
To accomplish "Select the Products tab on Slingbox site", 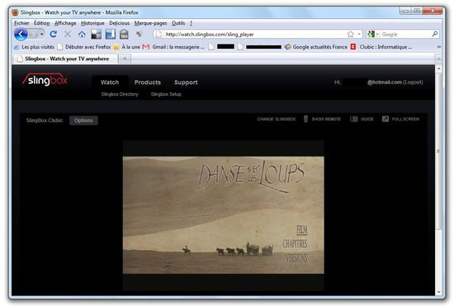I will (x=148, y=83).
